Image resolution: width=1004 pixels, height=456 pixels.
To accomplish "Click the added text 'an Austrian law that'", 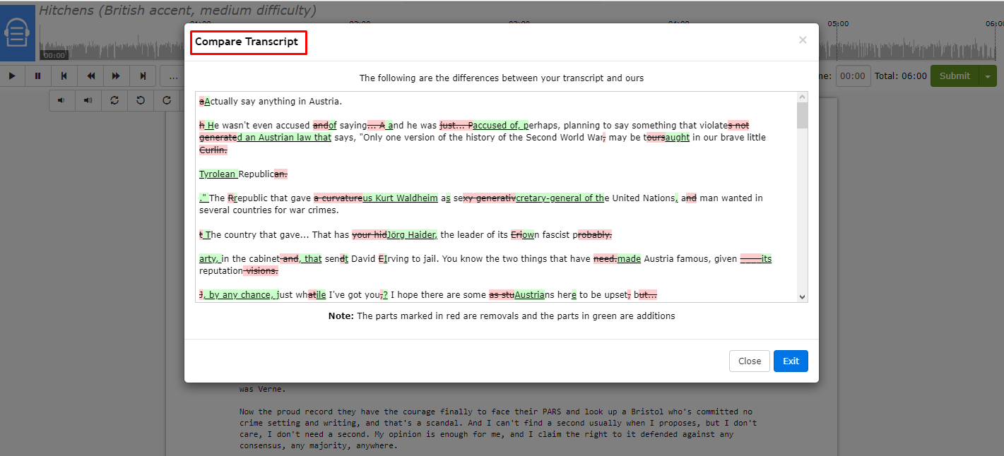I will [x=288, y=138].
